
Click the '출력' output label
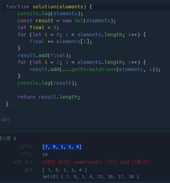(29, 170)
